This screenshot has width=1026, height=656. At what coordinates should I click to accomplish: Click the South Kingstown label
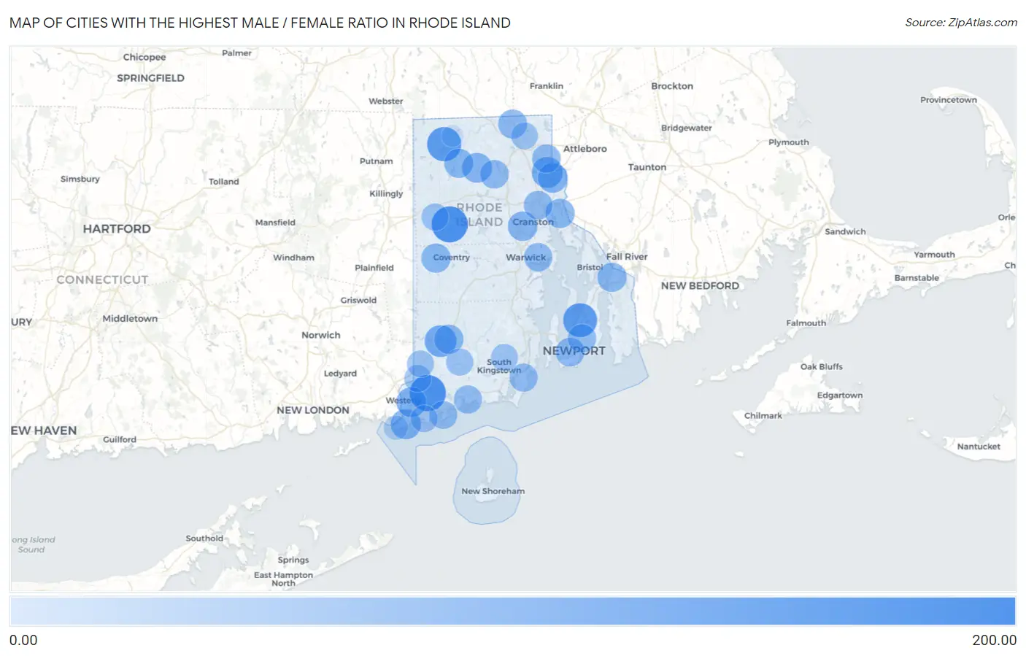[x=499, y=366]
